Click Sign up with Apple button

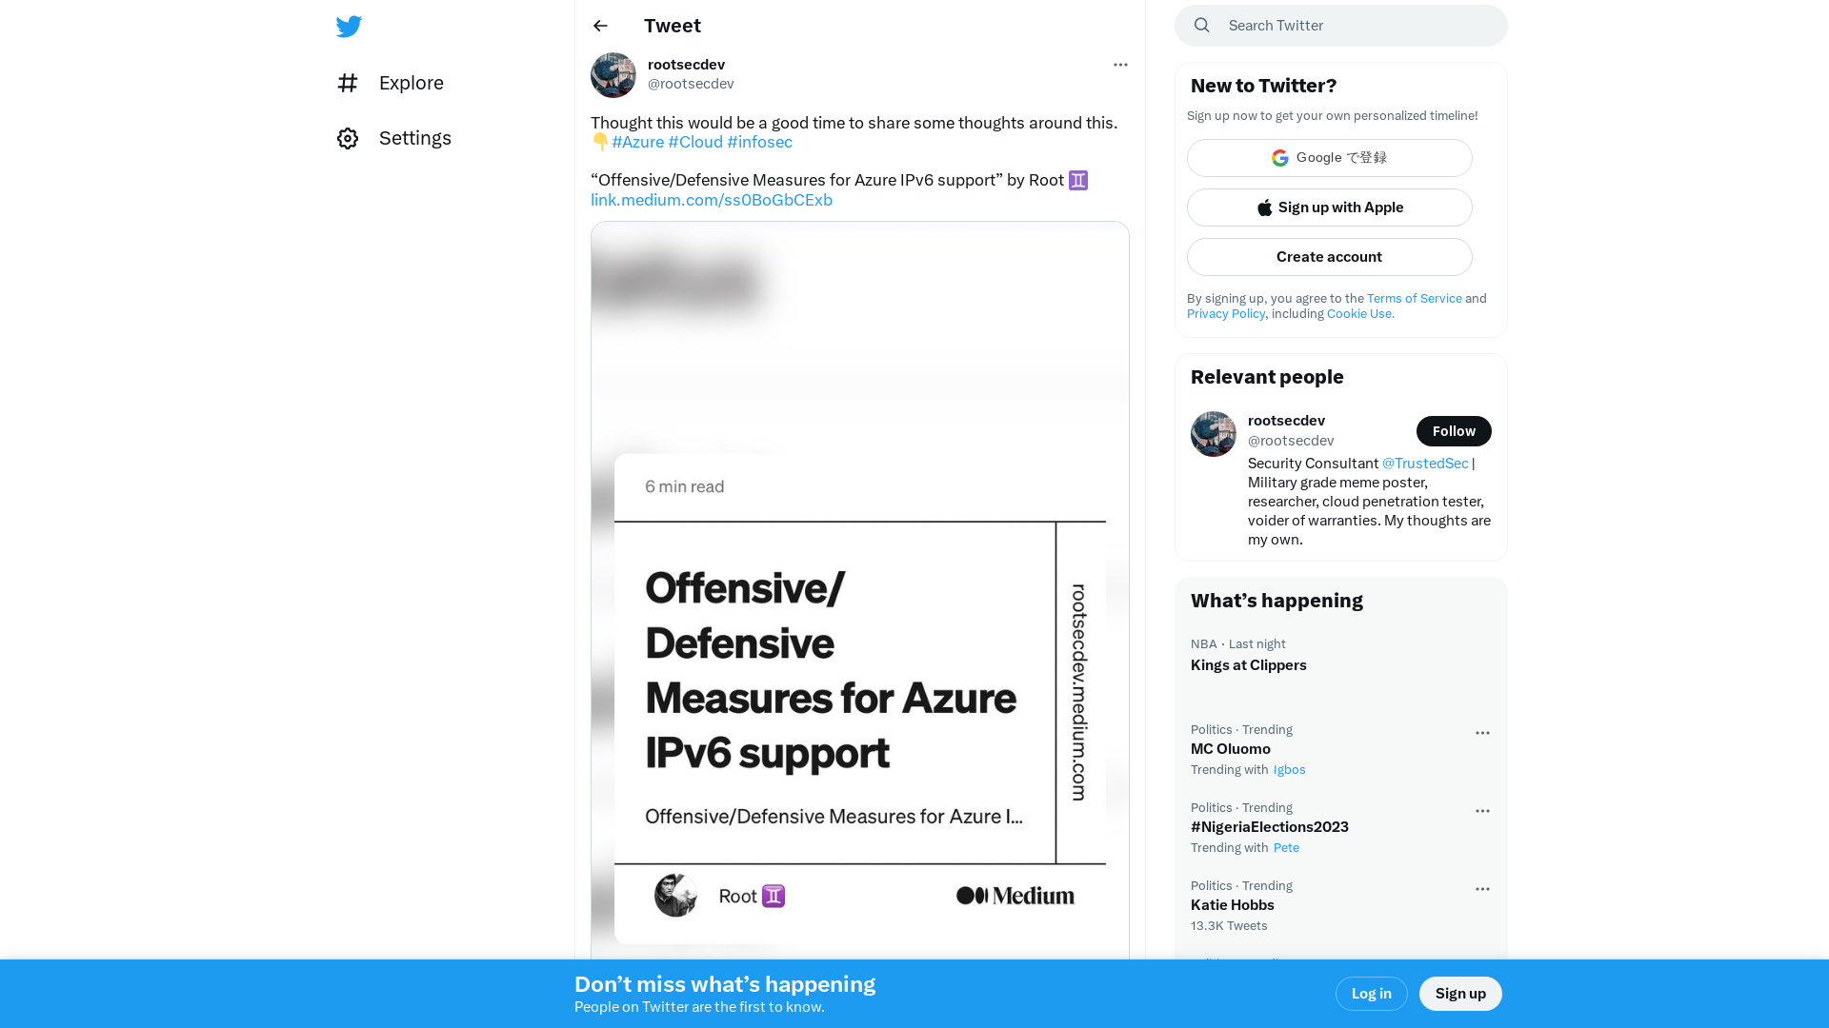click(x=1329, y=208)
